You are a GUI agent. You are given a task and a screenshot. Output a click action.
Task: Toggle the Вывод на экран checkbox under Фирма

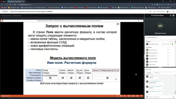(x=71, y=78)
